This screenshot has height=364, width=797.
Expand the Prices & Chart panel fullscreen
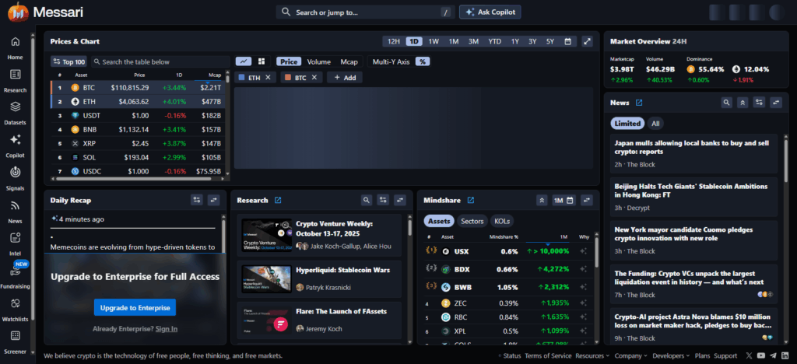[588, 41]
